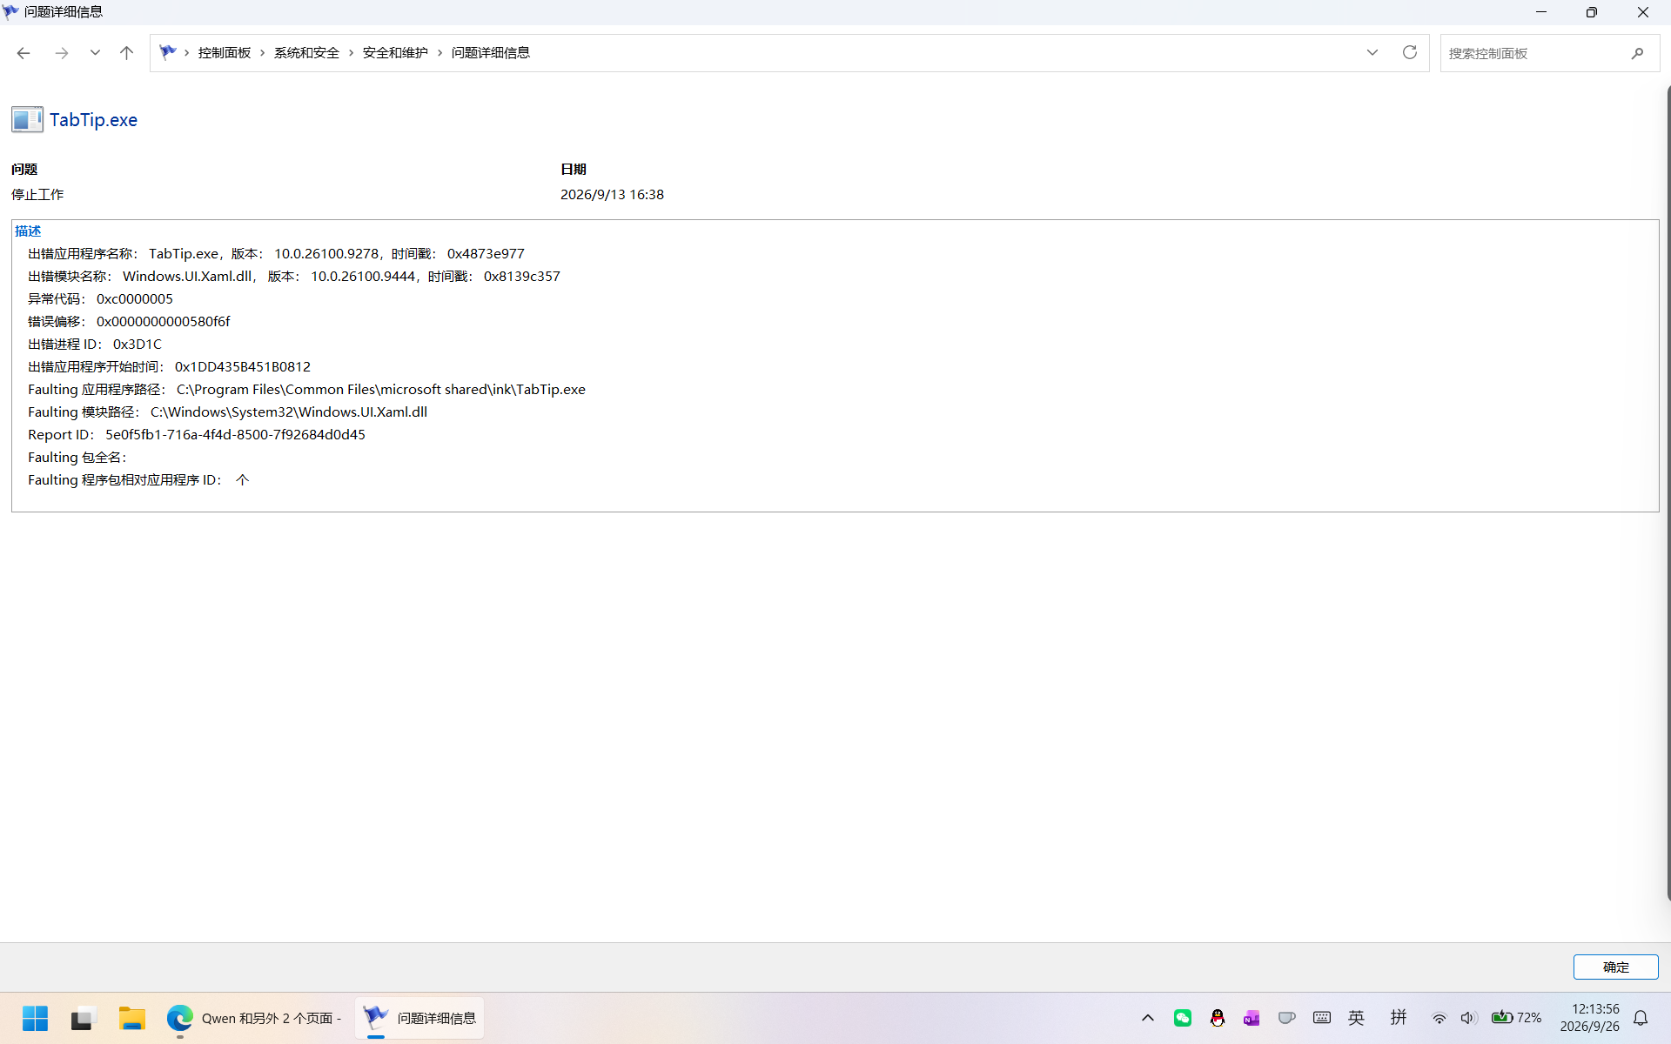Image resolution: width=1671 pixels, height=1044 pixels.
Task: Go up one level with up arrow
Action: [126, 53]
